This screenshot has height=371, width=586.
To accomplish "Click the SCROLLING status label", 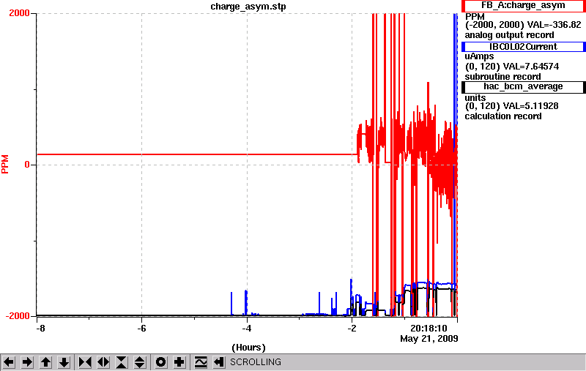I will pyautogui.click(x=256, y=362).
